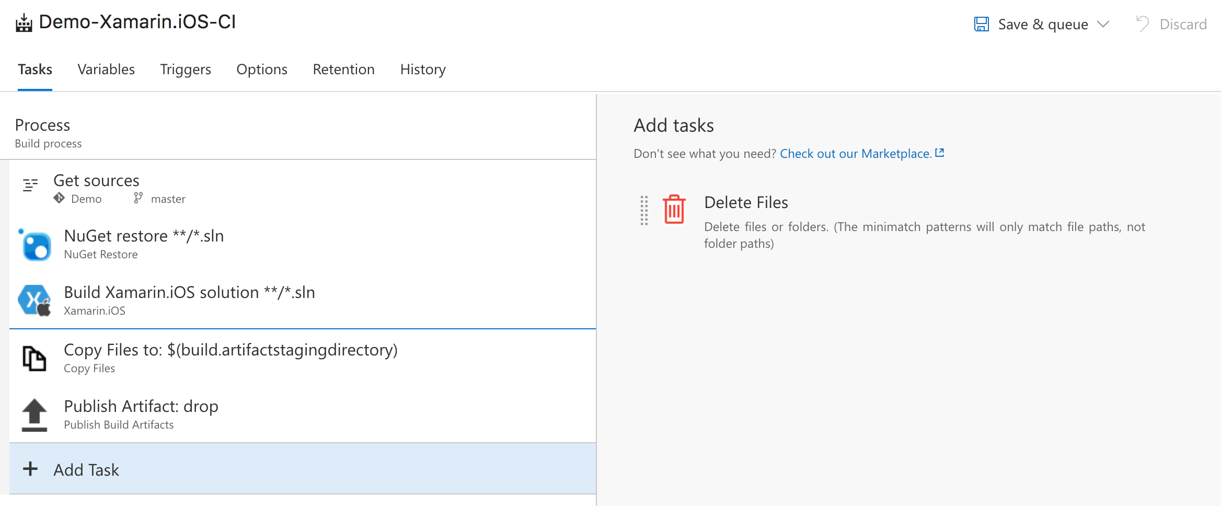Select the Get sources settings icon
This screenshot has height=506, width=1221.
(x=29, y=185)
